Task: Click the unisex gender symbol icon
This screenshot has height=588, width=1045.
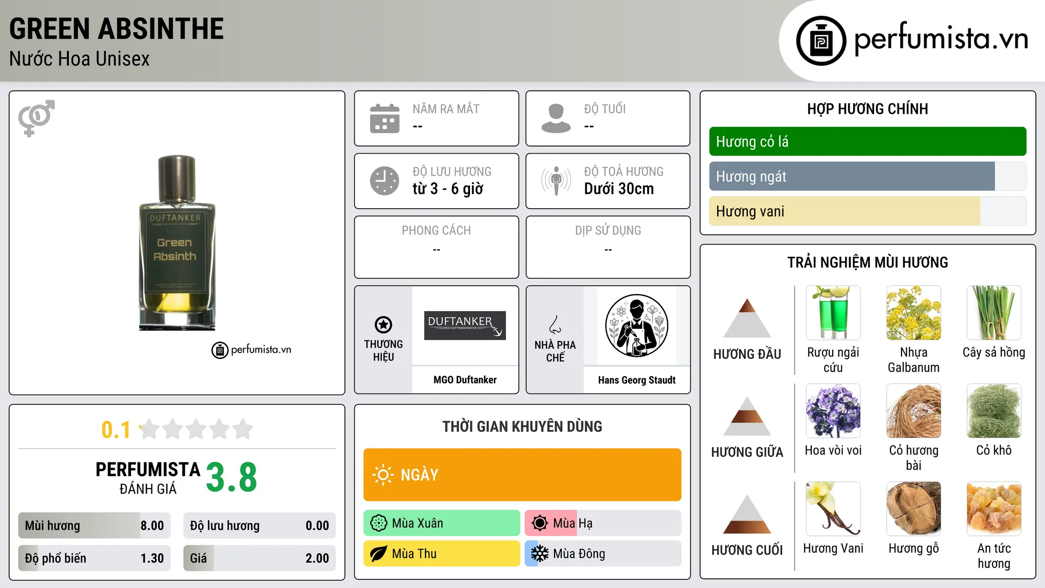Action: tap(36, 118)
